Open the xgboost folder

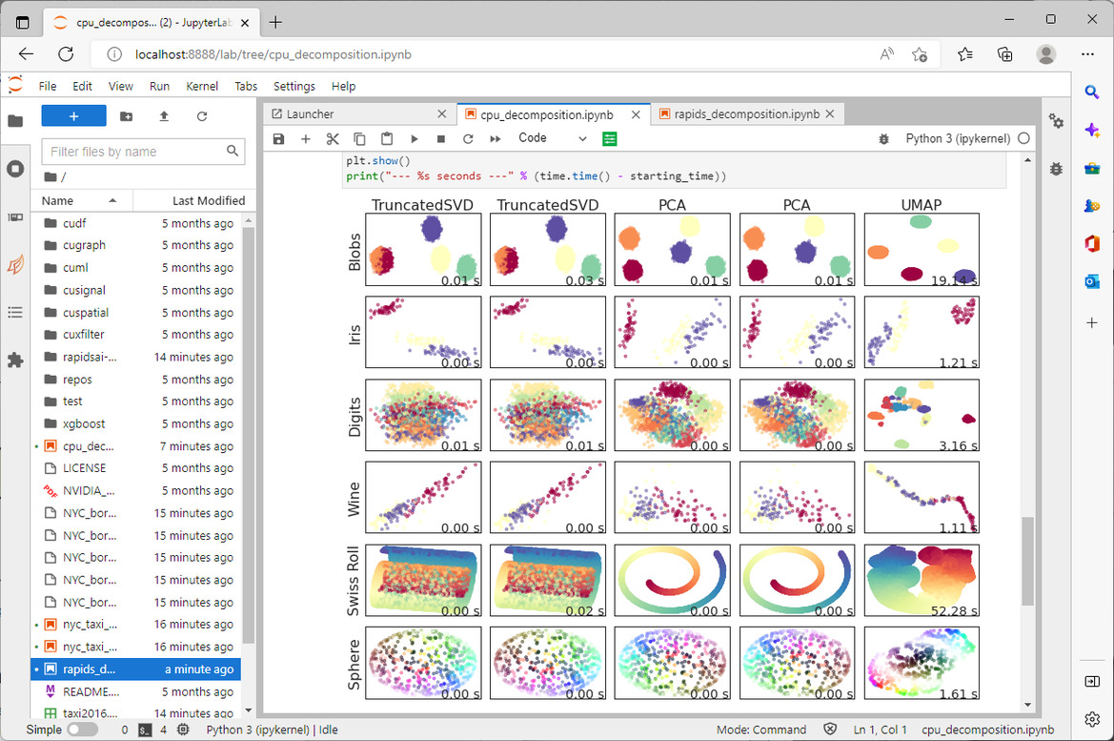tap(135, 423)
